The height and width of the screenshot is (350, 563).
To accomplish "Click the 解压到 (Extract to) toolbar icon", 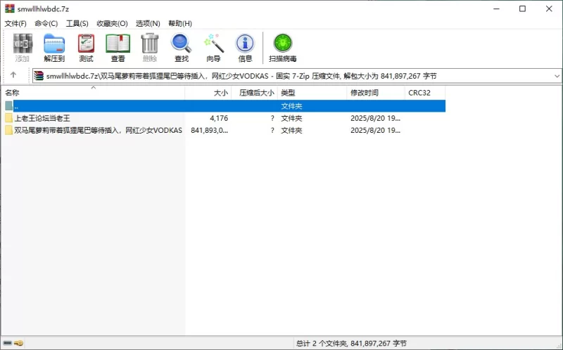I will (54, 44).
